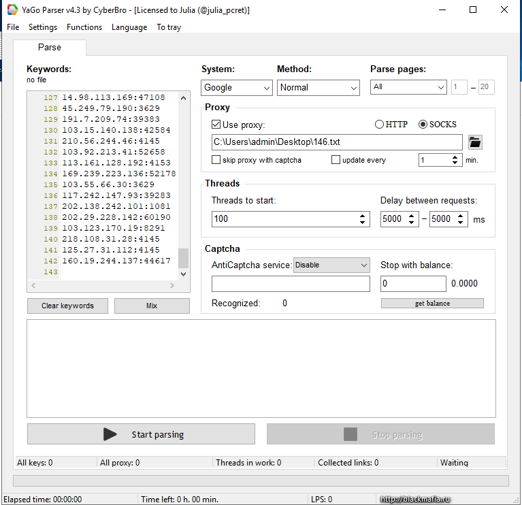Click the proxy file path input field
The height and width of the screenshot is (505, 522).
pyautogui.click(x=337, y=142)
